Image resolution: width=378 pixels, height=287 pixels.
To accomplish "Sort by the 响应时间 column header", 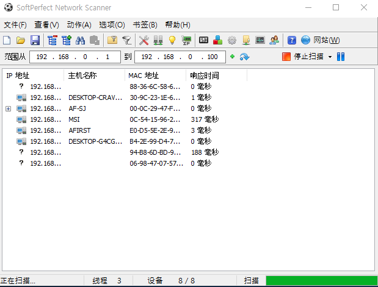I will [217, 76].
